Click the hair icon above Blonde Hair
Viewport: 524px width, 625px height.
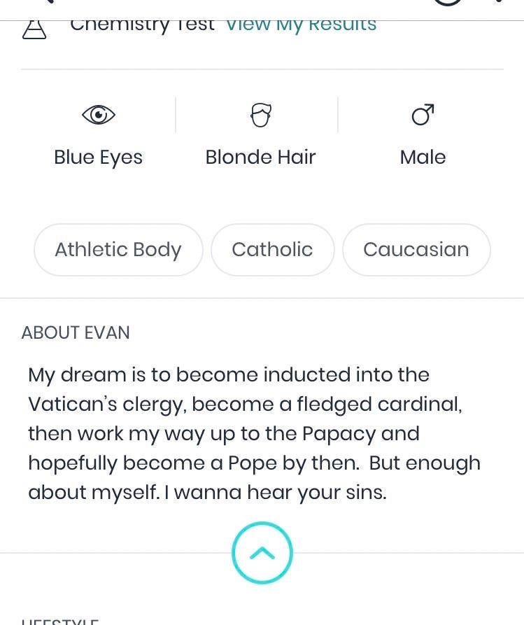click(x=260, y=115)
